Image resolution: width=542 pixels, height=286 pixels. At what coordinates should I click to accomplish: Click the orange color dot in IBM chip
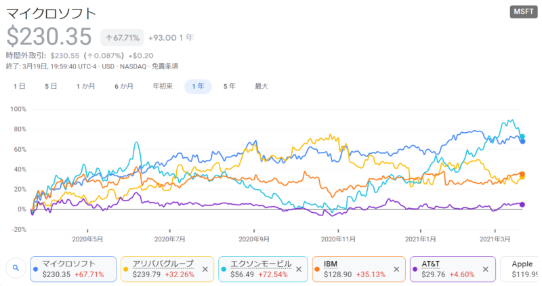tap(317, 269)
